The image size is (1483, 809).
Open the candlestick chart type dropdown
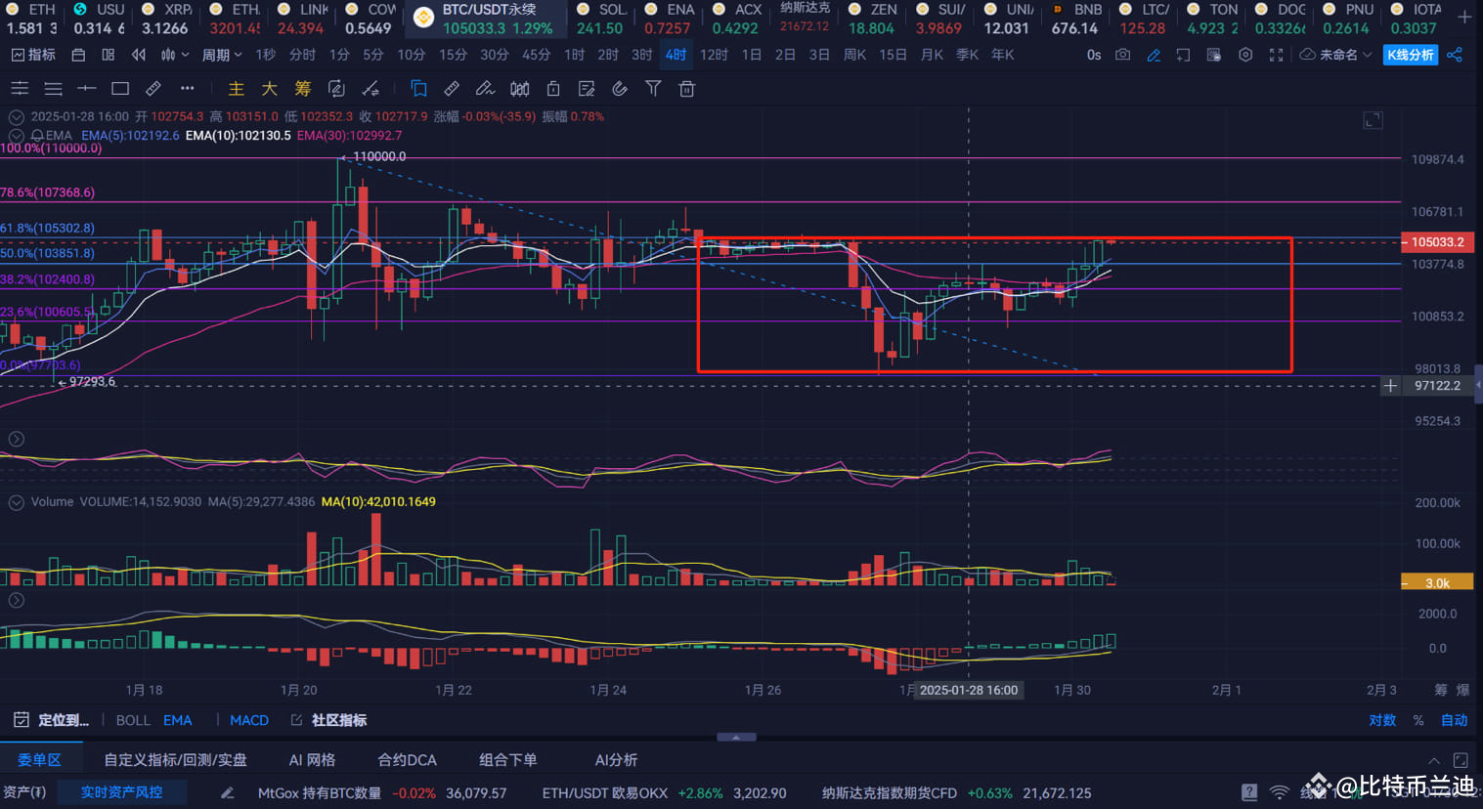point(174,55)
